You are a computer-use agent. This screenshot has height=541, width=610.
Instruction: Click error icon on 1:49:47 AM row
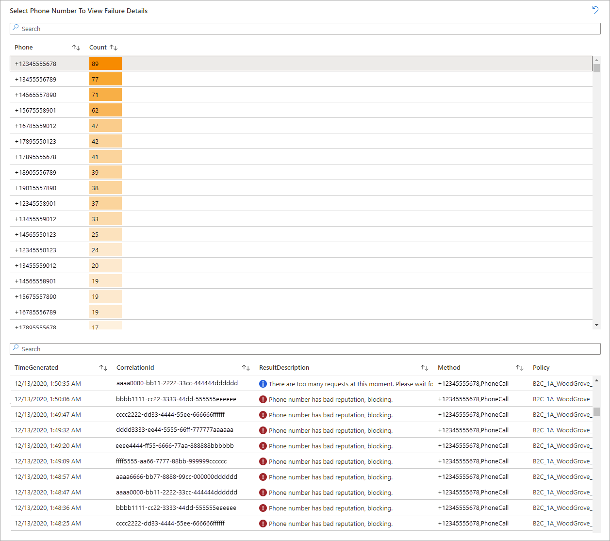[x=263, y=415]
